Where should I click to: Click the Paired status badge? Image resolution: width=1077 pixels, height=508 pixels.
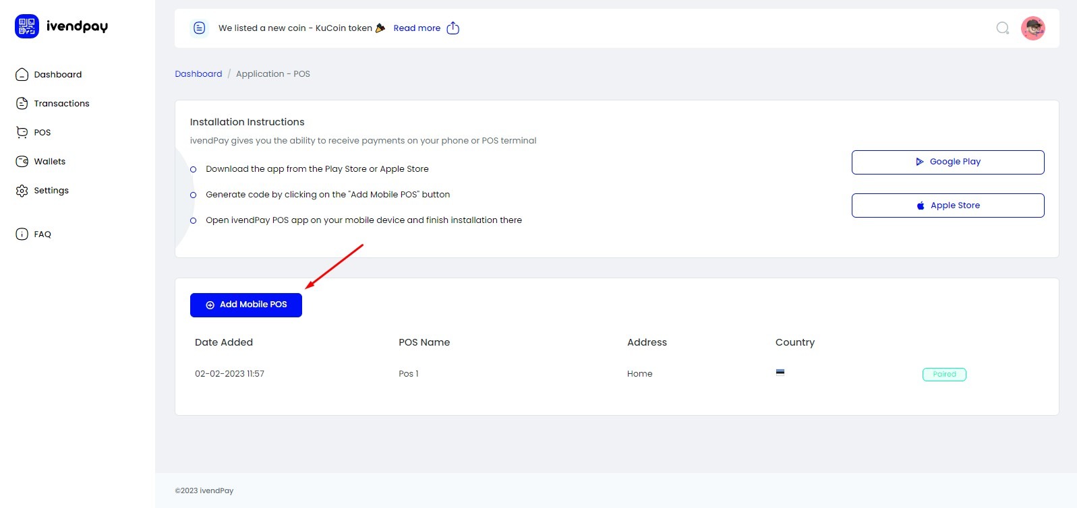[944, 375]
